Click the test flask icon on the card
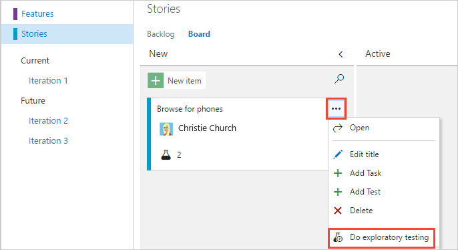Viewport: 458px width, 250px height. [166, 154]
